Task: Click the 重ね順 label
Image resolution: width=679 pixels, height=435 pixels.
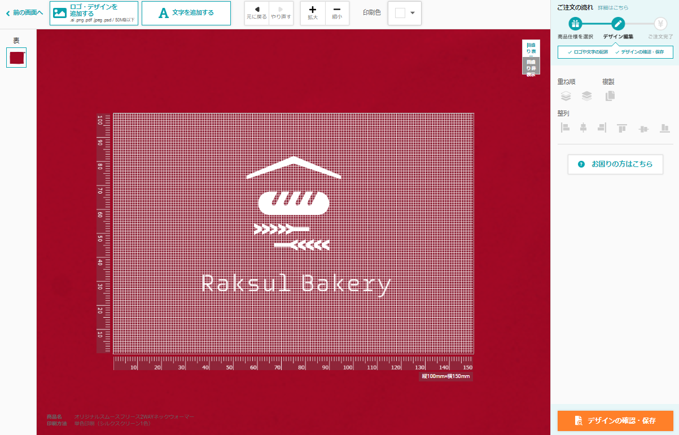Action: 567,82
